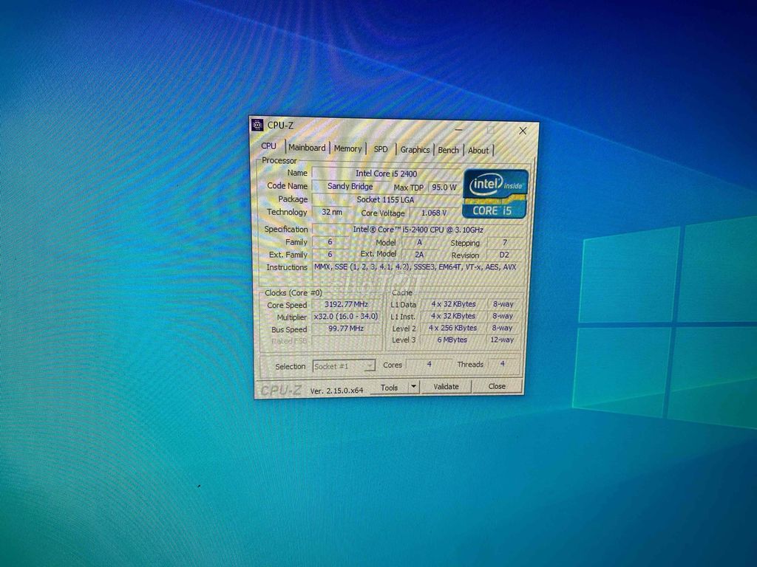Show the About tab
This screenshot has width=757, height=567.
(x=478, y=151)
